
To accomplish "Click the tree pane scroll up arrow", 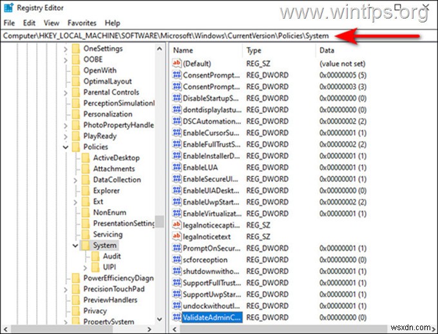I will (160, 48).
